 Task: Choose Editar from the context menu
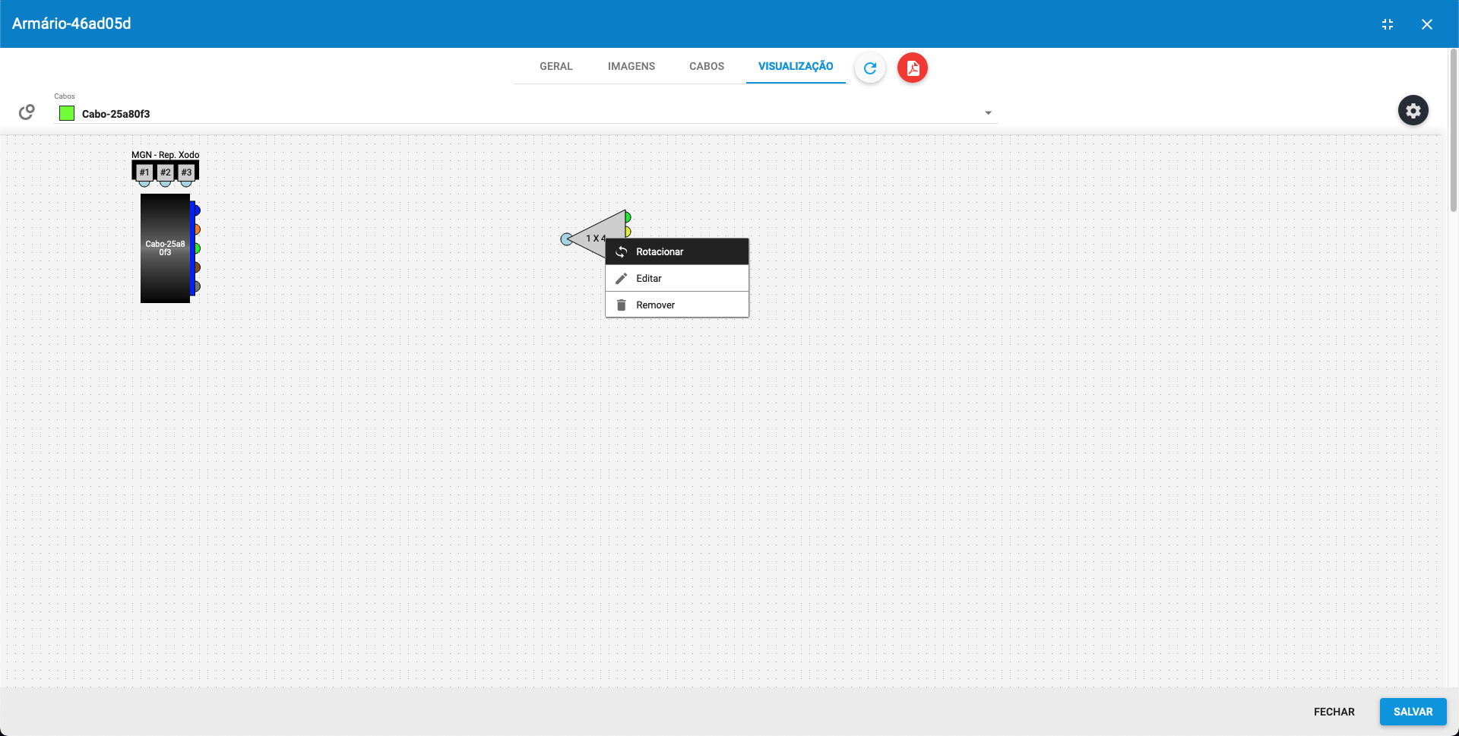[x=677, y=278]
